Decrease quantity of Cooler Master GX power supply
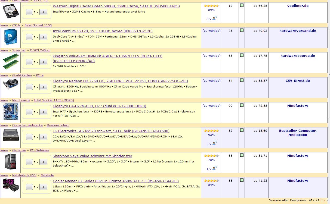Viewport: 330px width, 204px height. point(29,187)
